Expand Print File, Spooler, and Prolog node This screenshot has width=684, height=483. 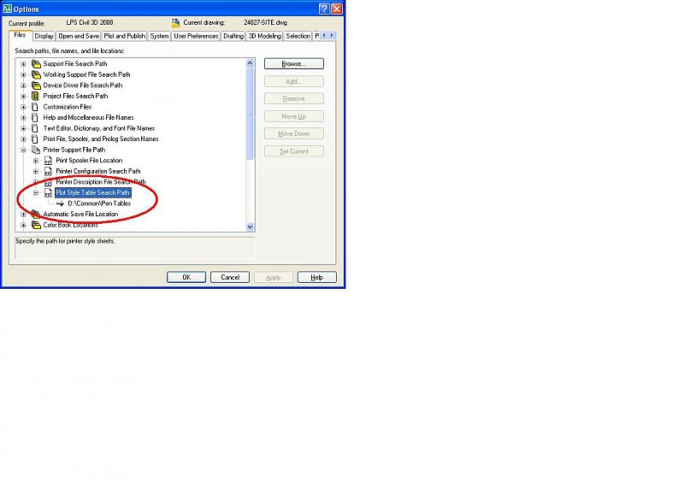(24, 139)
